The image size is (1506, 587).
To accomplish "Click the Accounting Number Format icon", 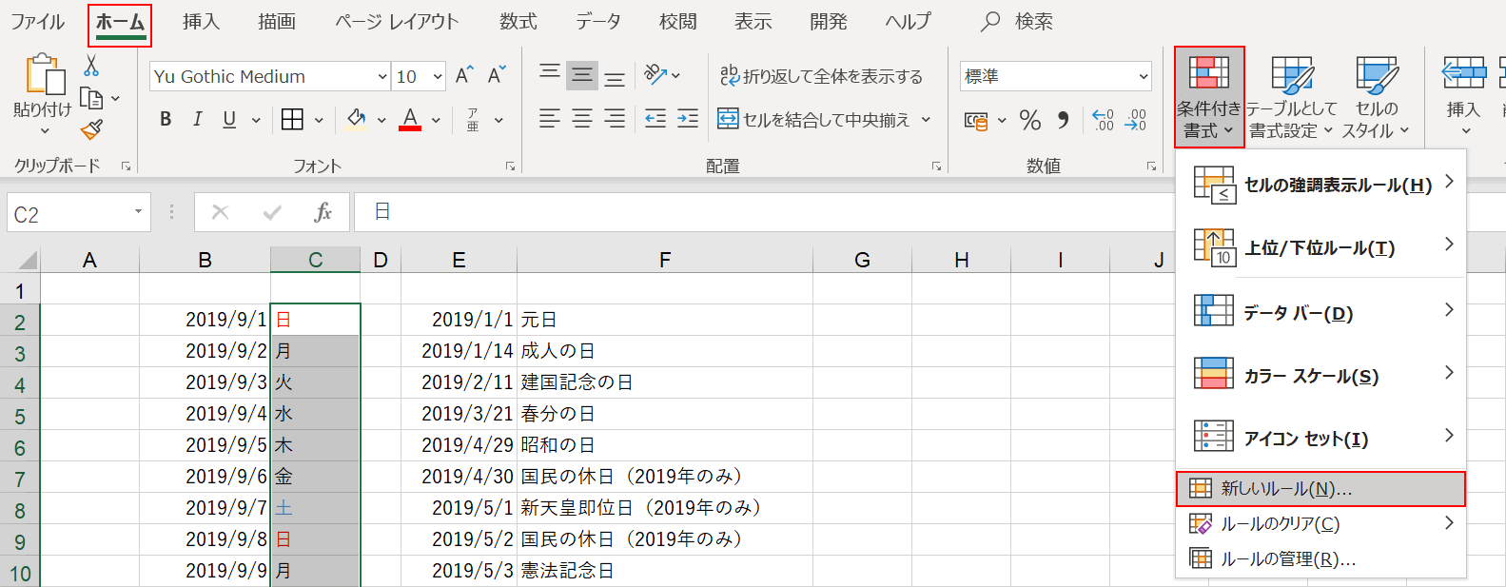I will pos(976,121).
